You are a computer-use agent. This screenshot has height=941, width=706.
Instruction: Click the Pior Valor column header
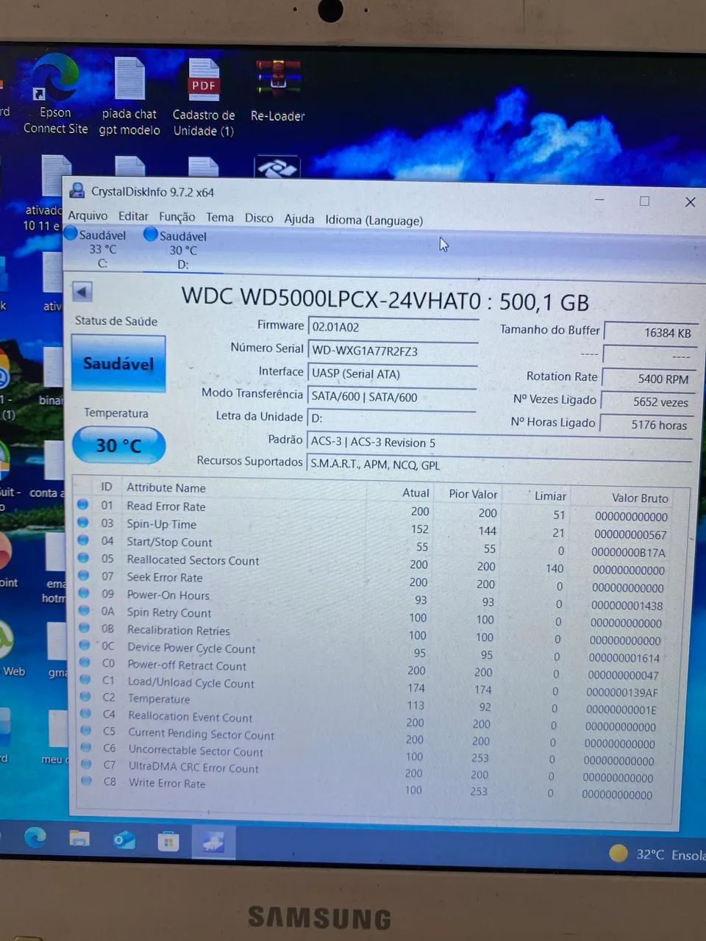pos(474,494)
